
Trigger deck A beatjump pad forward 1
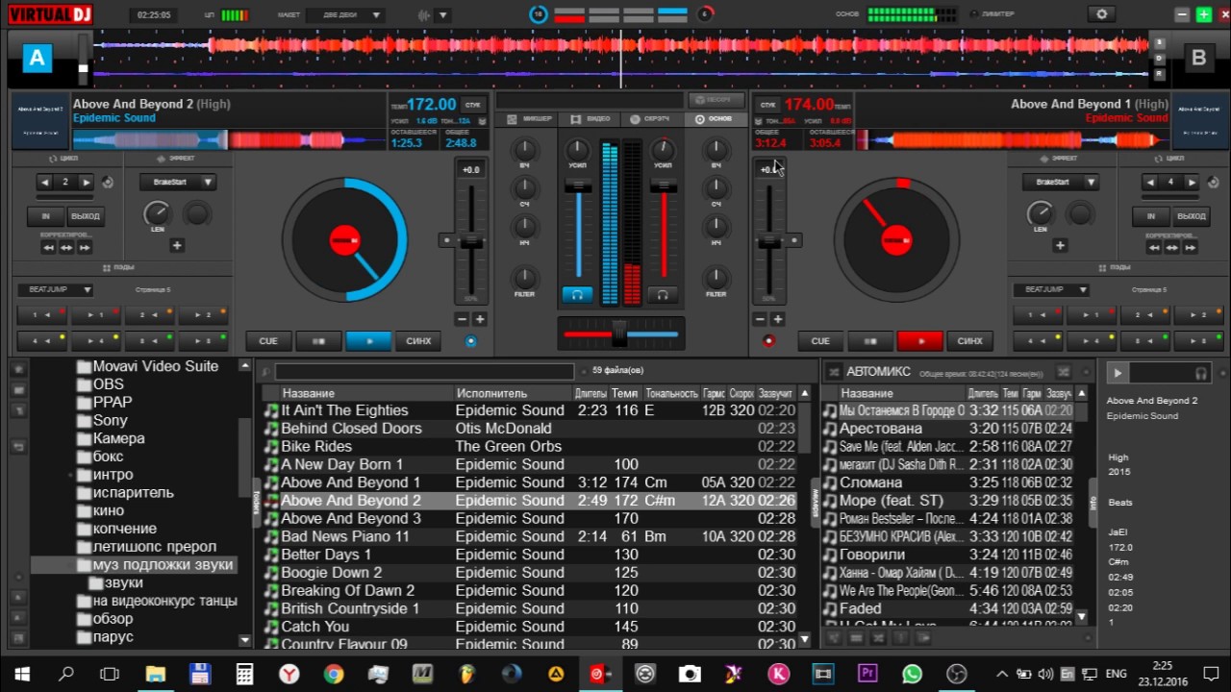coord(95,314)
